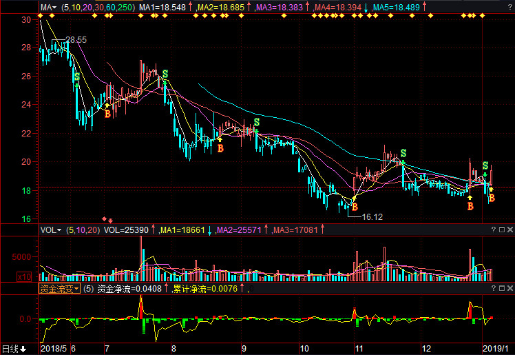Click the B buy signal in early July
Viewport: 515px width, 355px height.
pyautogui.click(x=107, y=114)
